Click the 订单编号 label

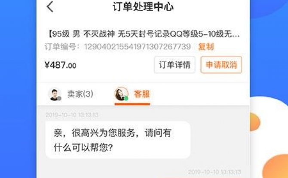60,47
